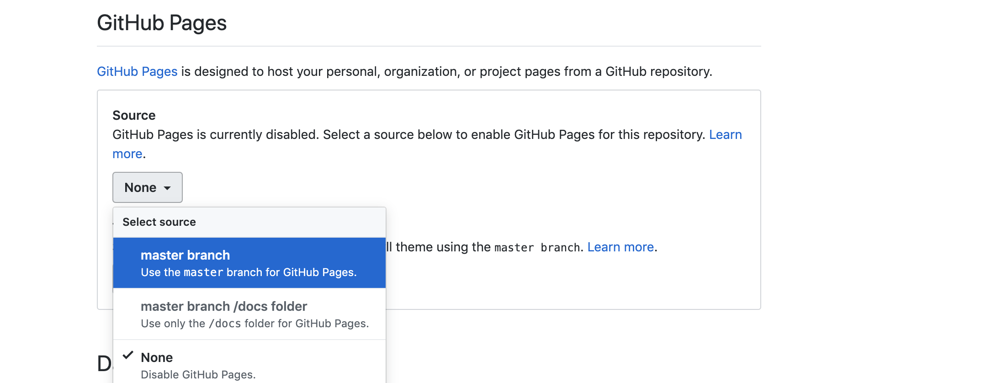The height and width of the screenshot is (383, 1007).
Task: Follow the Learn more link under Source
Action: [725, 135]
